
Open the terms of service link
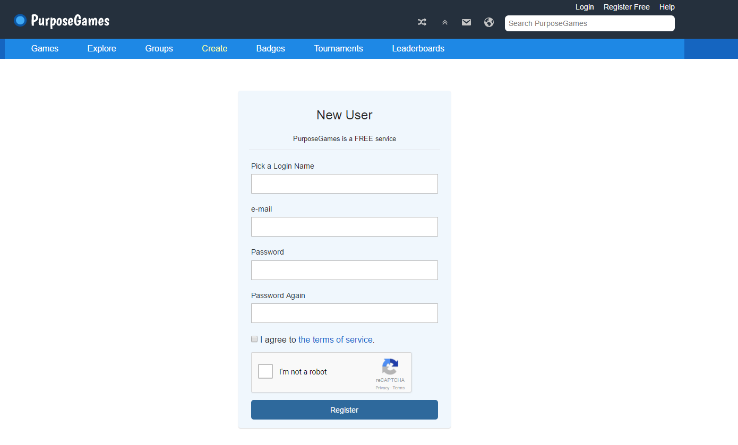coord(336,339)
